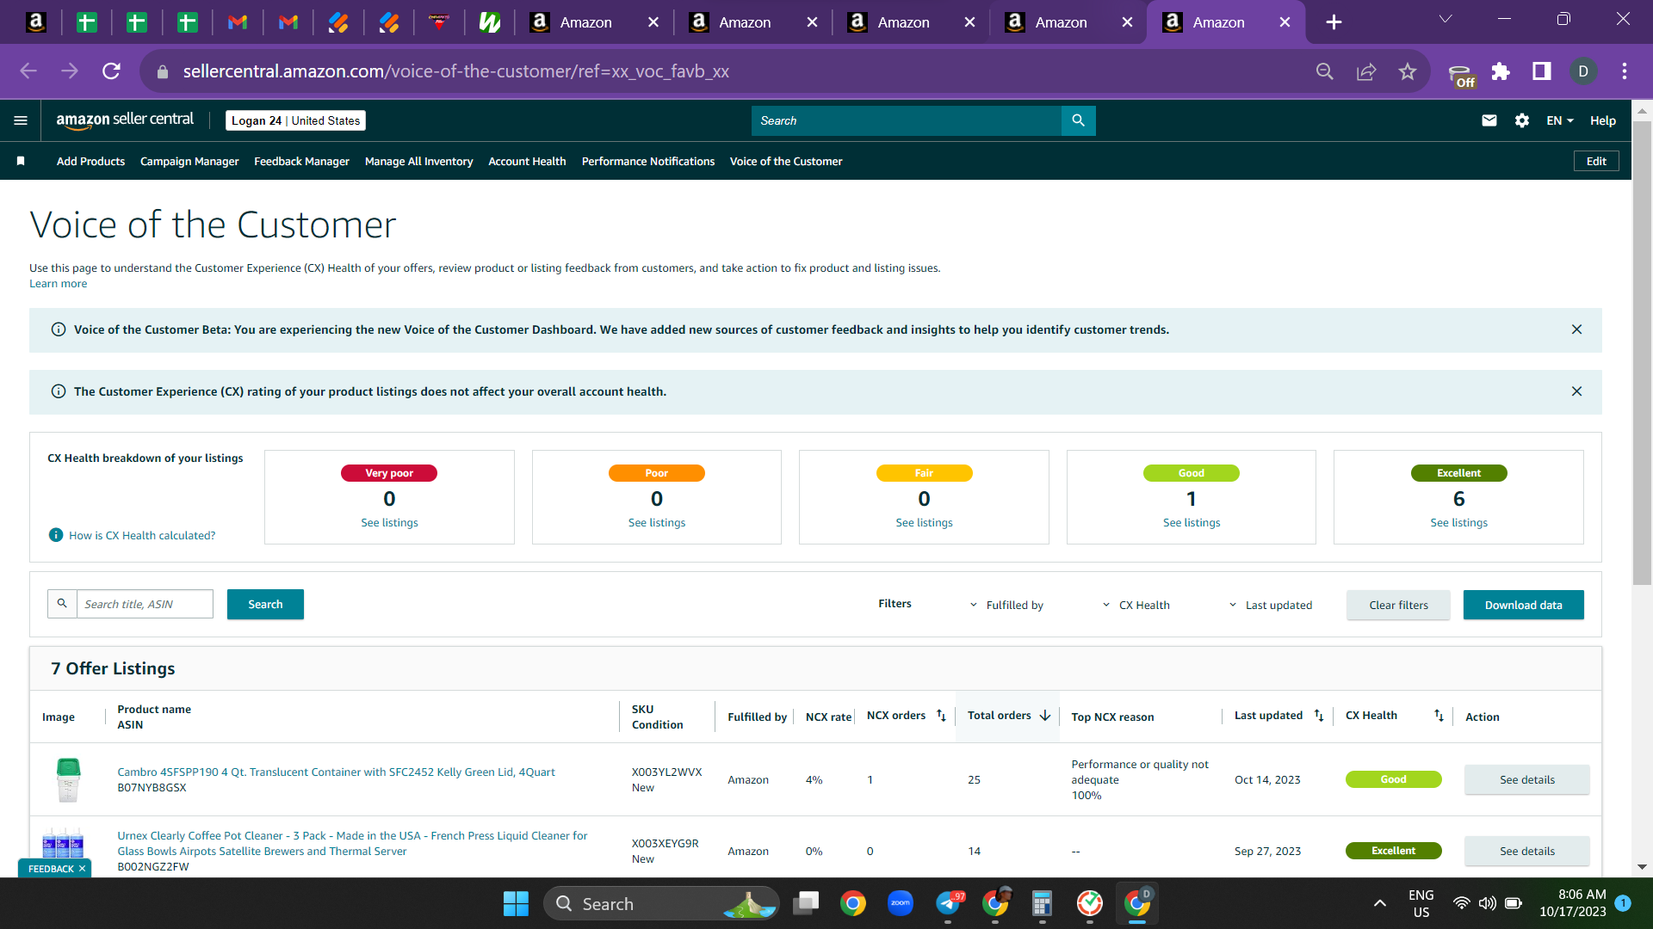Reload the page with the refresh icon
Viewport: 1653px width, 929px height.
(111, 71)
